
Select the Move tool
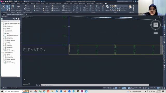coord(86,6)
